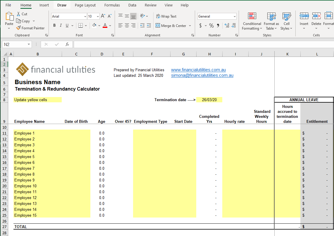
Task: Open the Font Color red swatch
Action: [x=105, y=26]
